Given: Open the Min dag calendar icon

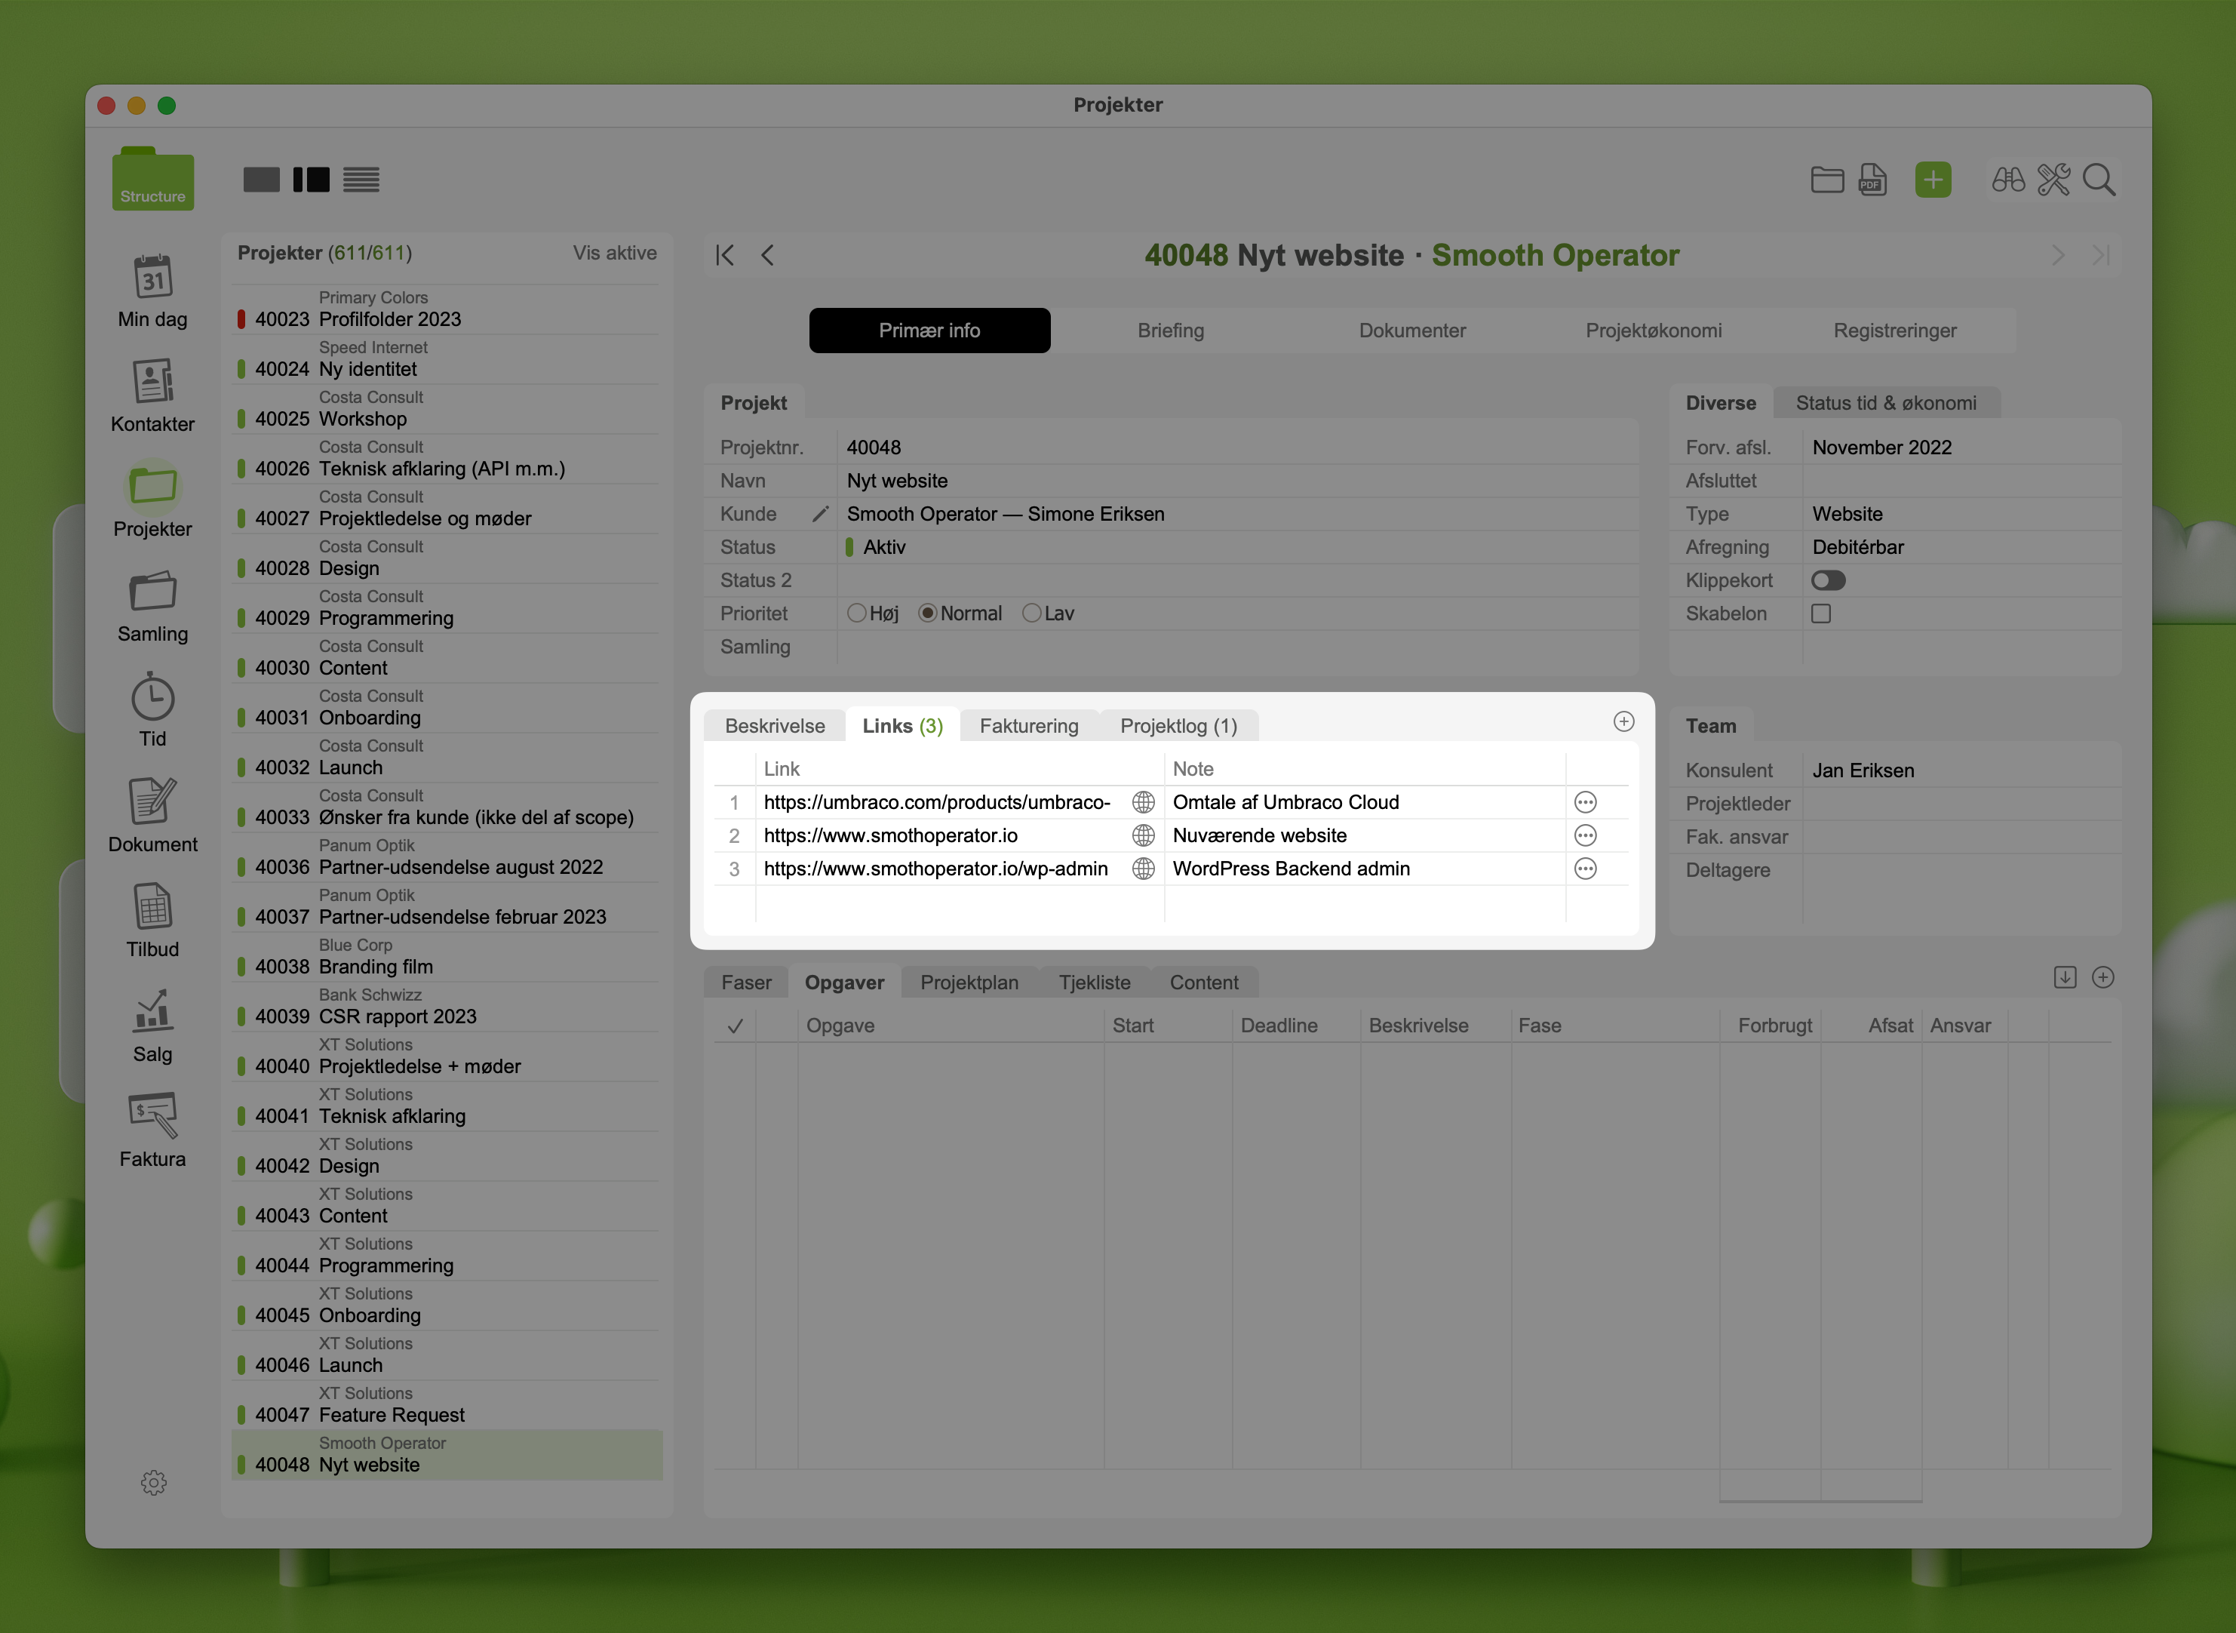Looking at the screenshot, I should point(153,278).
